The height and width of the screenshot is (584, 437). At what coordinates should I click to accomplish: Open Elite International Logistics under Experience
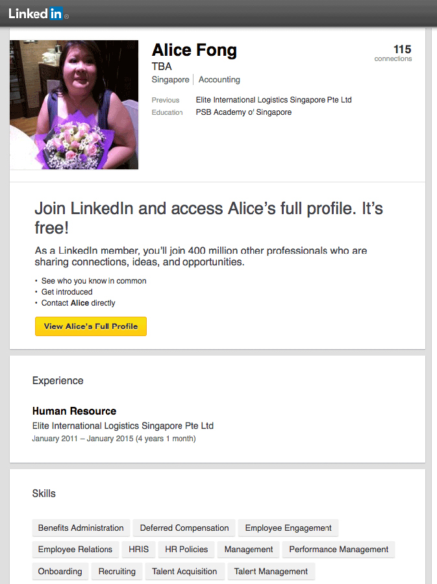tap(123, 426)
